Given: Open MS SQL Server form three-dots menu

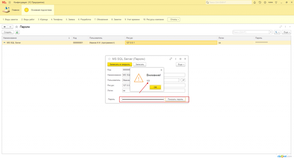Looking at the screenshot, I should (x=176, y=59).
